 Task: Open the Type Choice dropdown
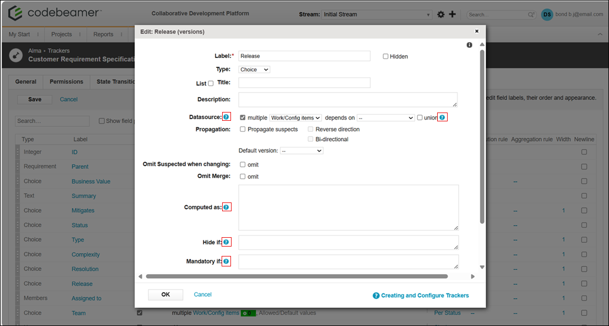(254, 70)
